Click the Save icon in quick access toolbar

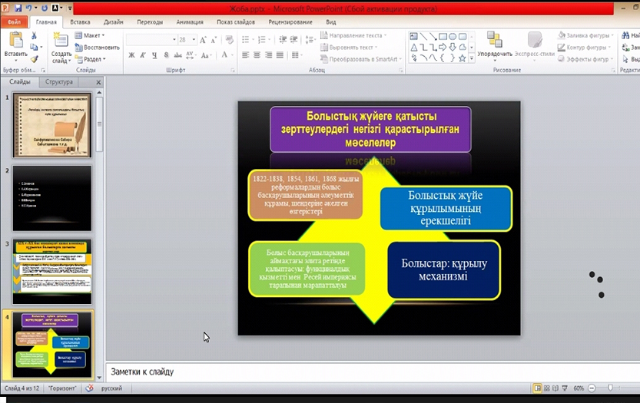tap(17, 8)
